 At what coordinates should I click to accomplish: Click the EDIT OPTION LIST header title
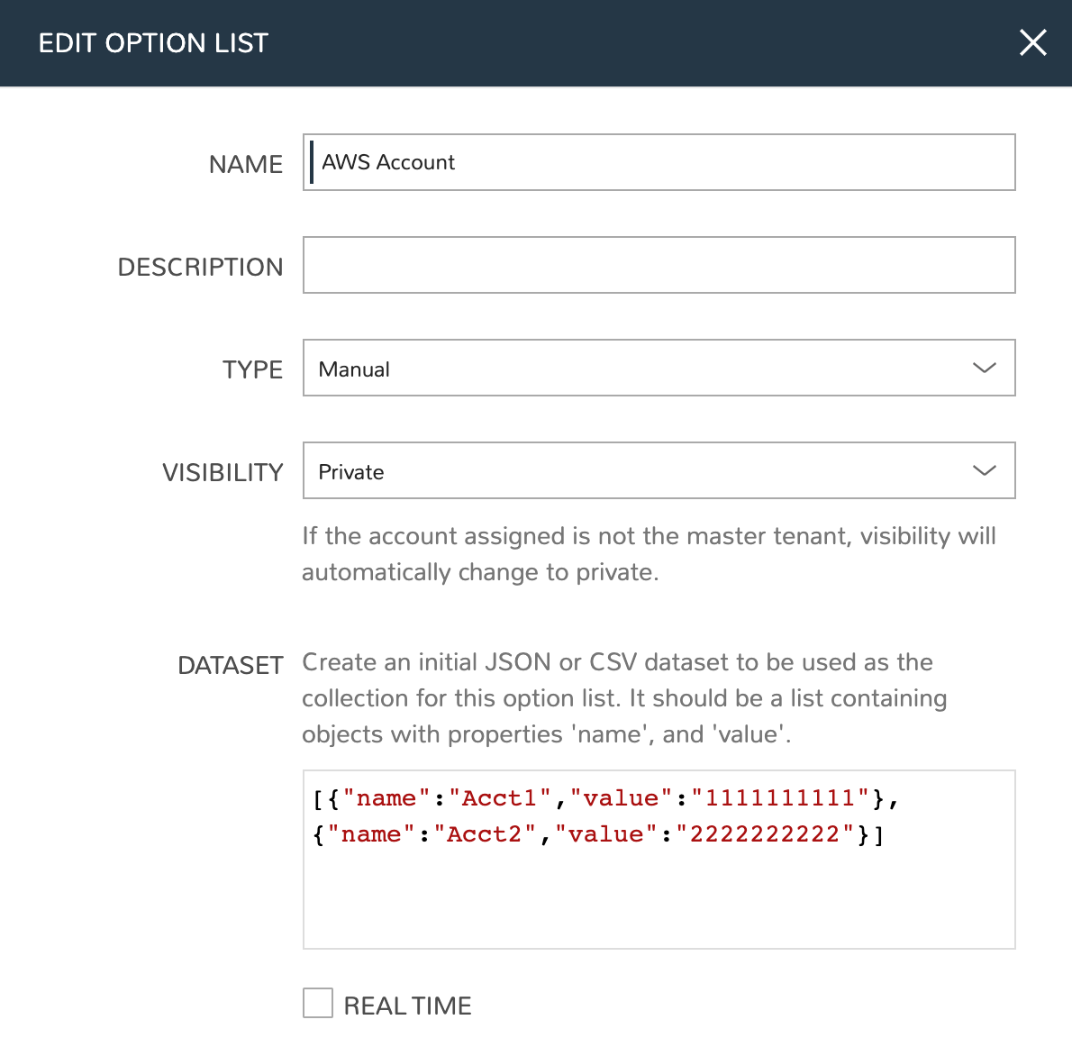pos(153,43)
